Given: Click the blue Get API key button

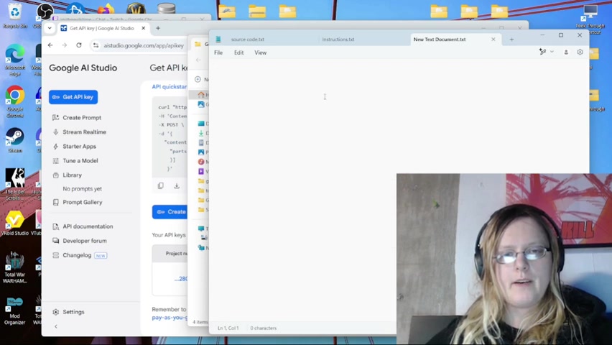Looking at the screenshot, I should pos(73,97).
